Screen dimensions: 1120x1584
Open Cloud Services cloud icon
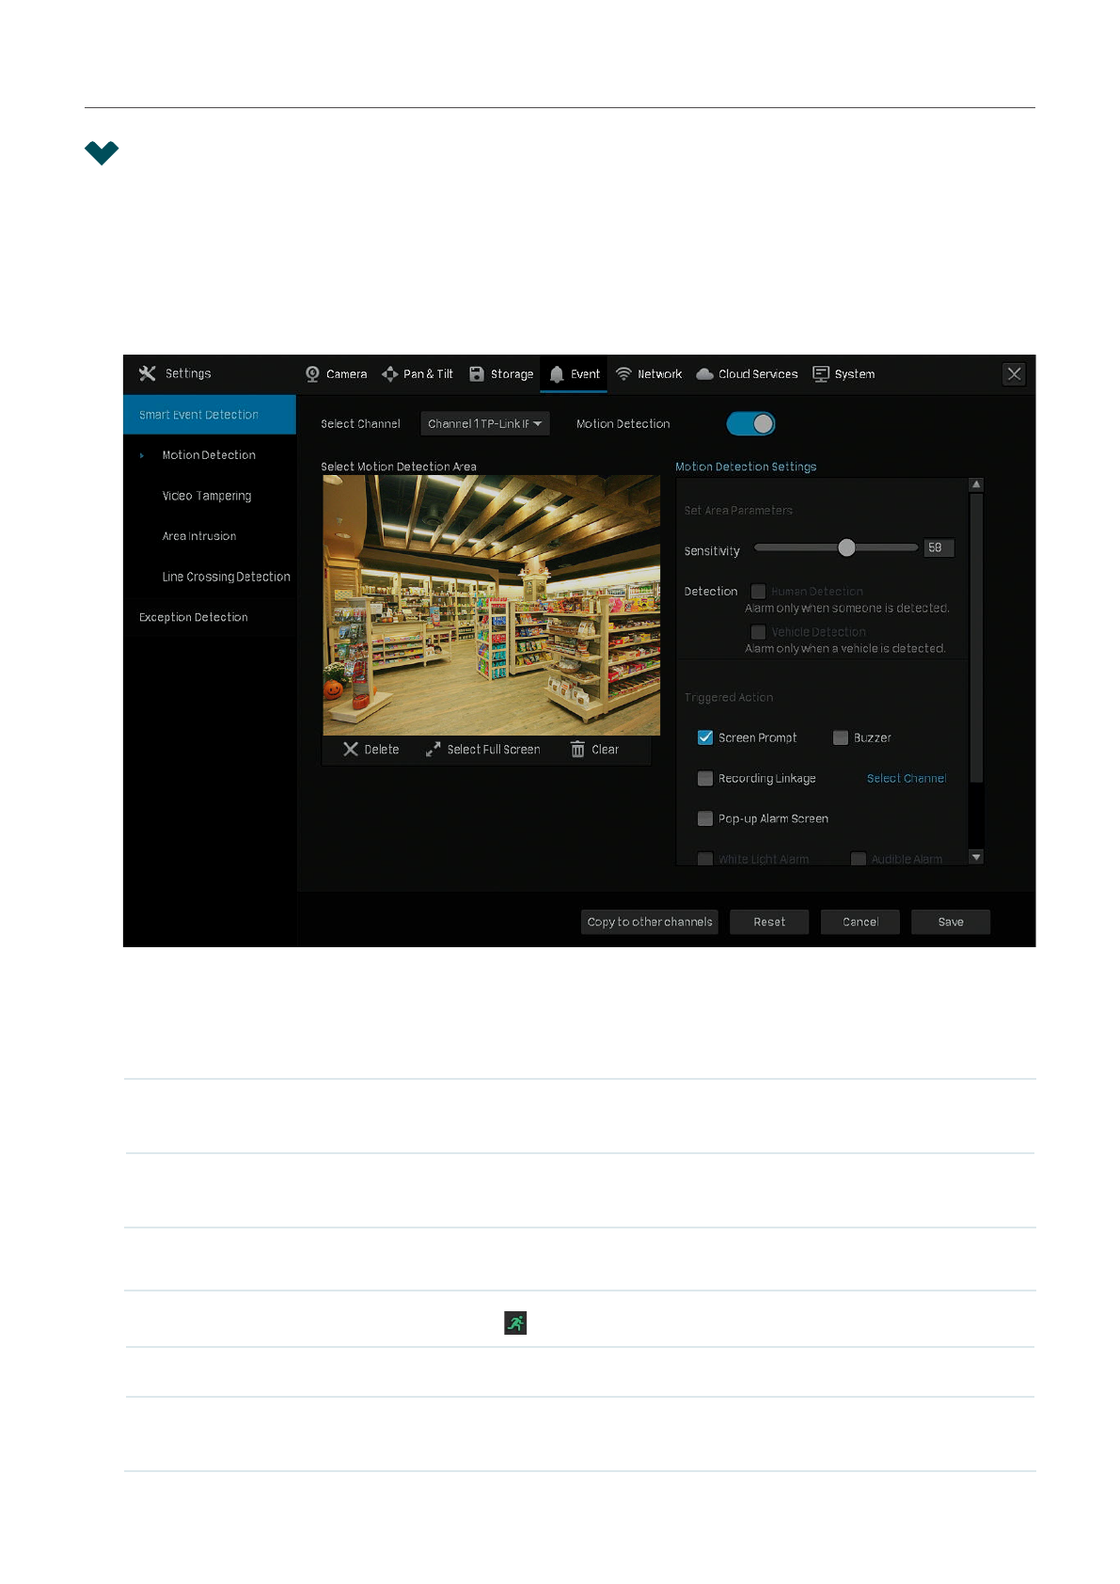pos(704,374)
